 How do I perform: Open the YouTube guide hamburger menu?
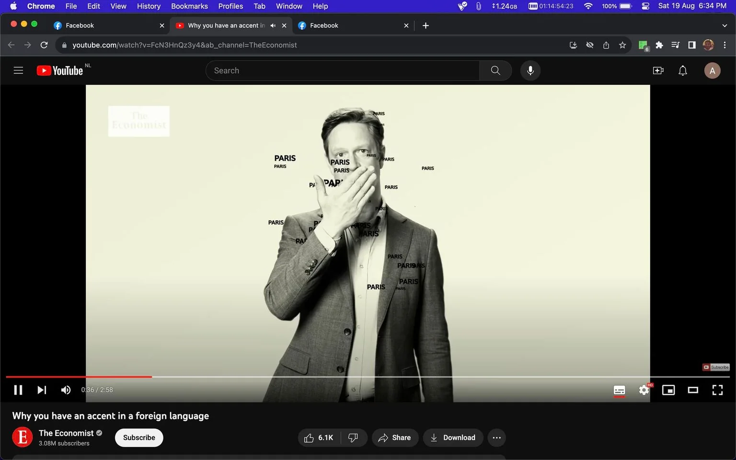(18, 70)
